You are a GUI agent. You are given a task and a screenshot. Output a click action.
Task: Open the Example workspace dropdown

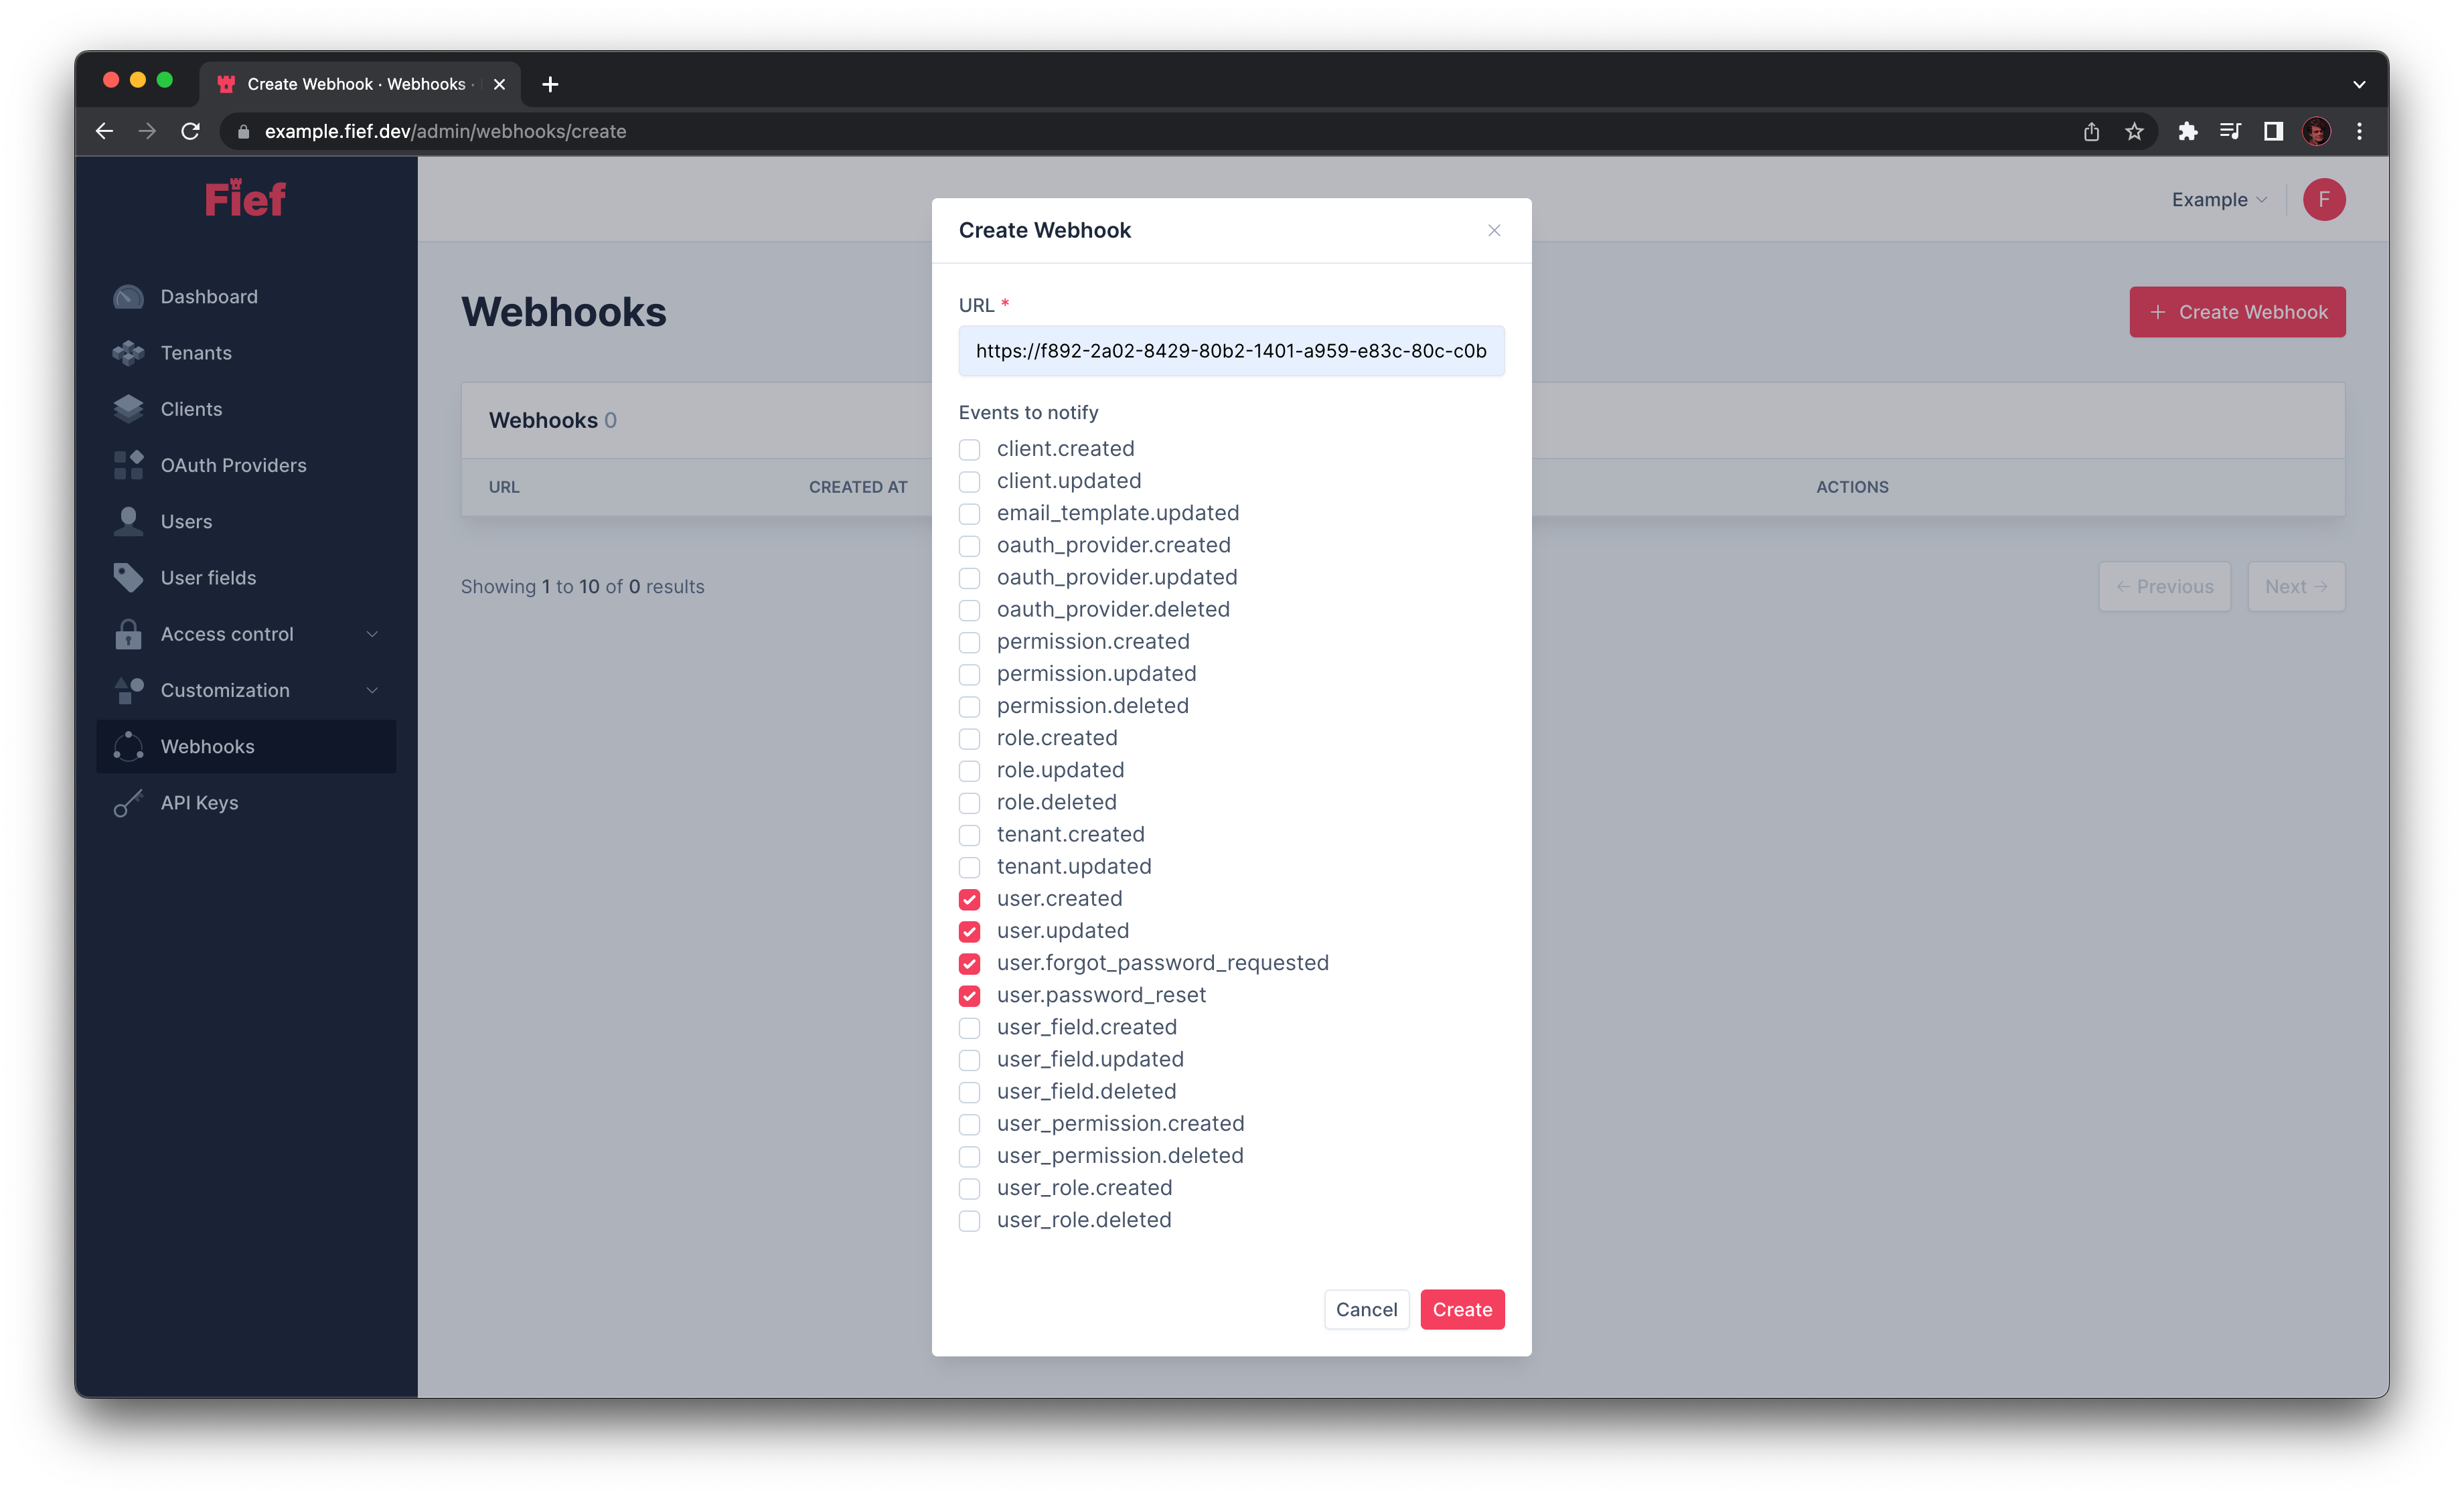click(2218, 199)
